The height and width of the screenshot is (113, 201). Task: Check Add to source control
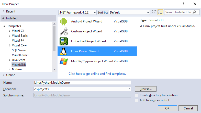[137, 100]
